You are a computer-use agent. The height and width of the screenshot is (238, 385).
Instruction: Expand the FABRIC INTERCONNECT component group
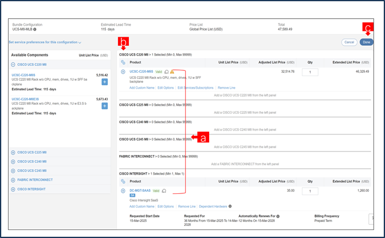tap(13, 180)
